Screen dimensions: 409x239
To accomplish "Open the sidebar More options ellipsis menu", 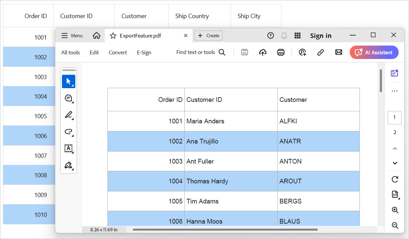I will pos(394,91).
